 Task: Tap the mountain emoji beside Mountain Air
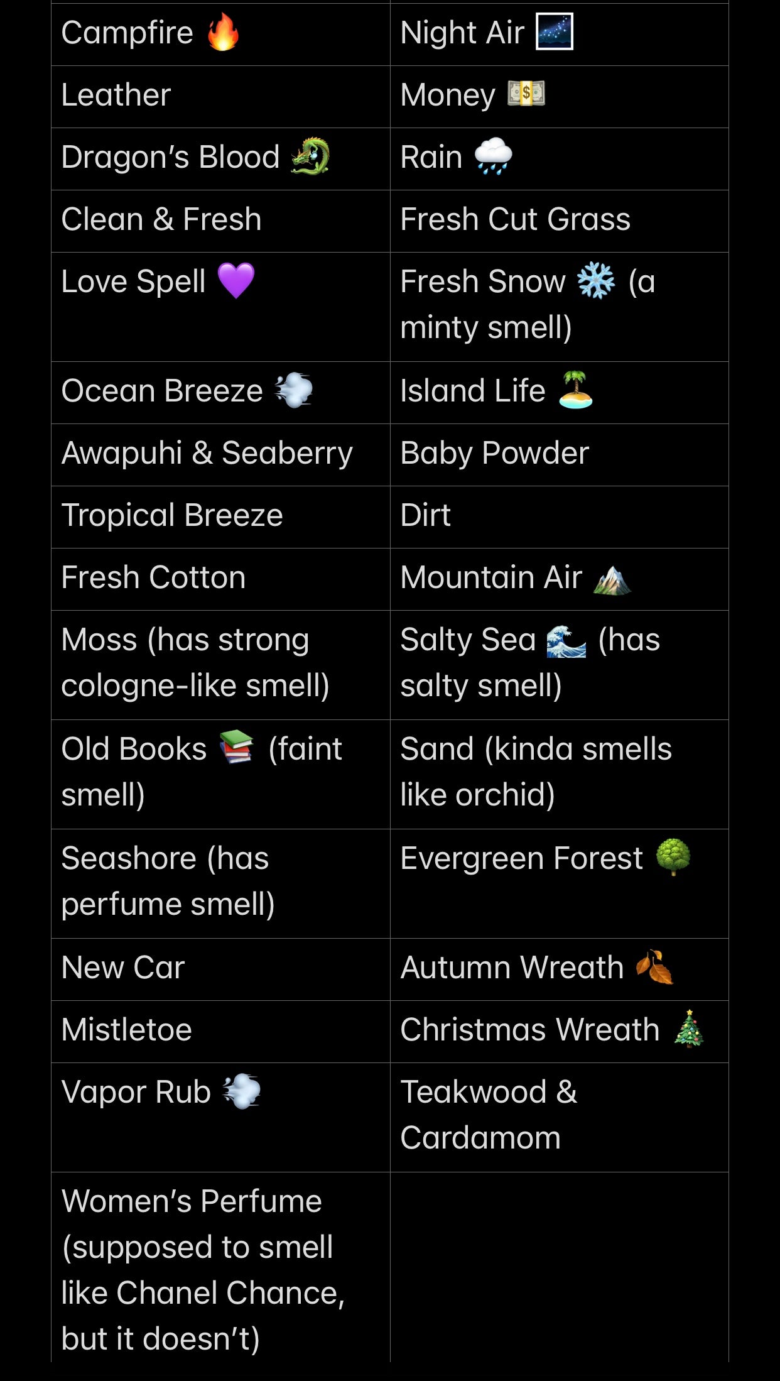(612, 578)
